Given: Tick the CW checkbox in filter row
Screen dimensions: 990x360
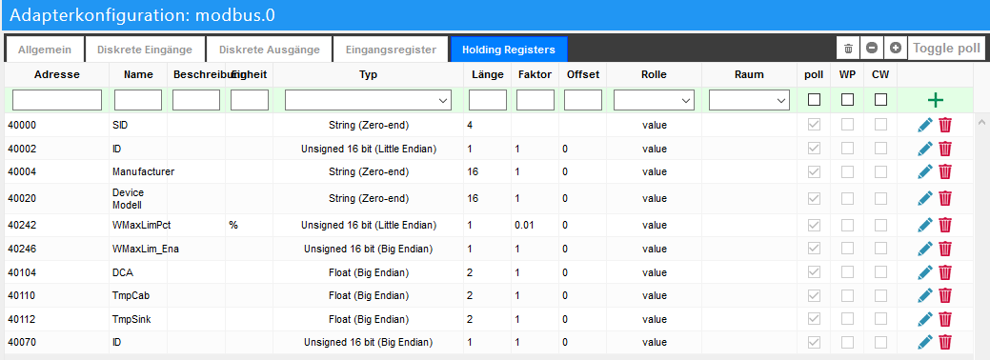Looking at the screenshot, I should (880, 100).
